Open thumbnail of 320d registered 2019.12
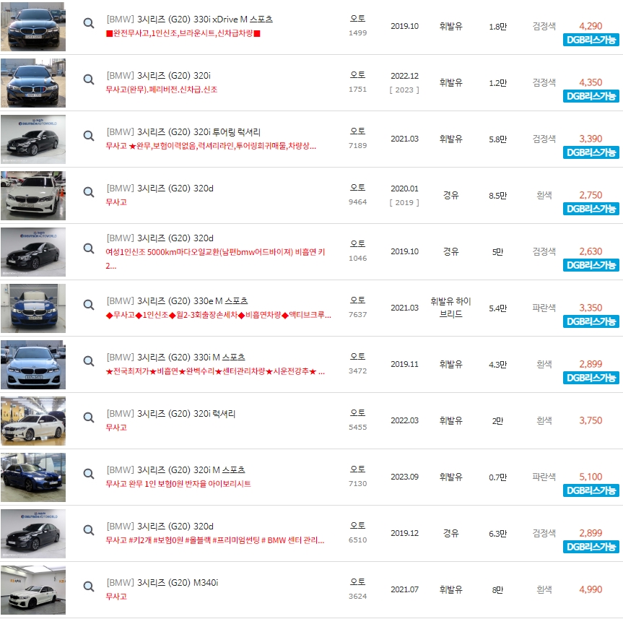623x619 pixels. point(33,534)
